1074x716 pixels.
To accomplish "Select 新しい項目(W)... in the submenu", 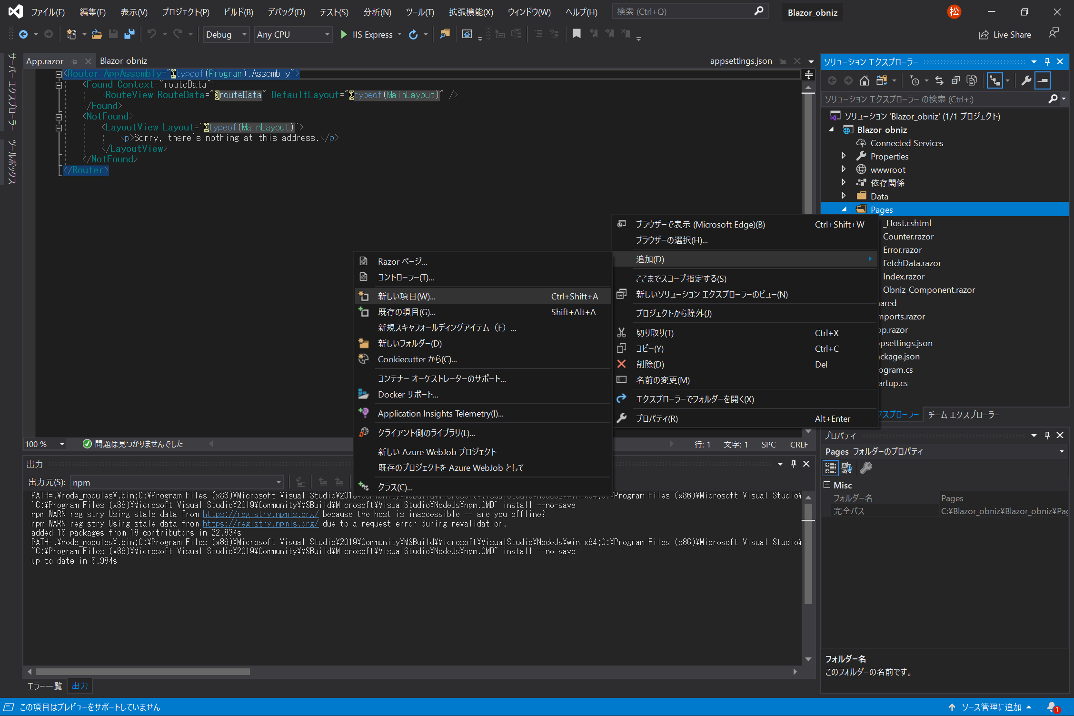I will [407, 296].
